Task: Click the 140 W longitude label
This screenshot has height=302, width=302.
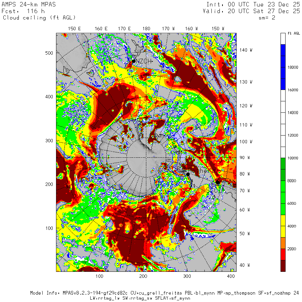Action: point(246,50)
